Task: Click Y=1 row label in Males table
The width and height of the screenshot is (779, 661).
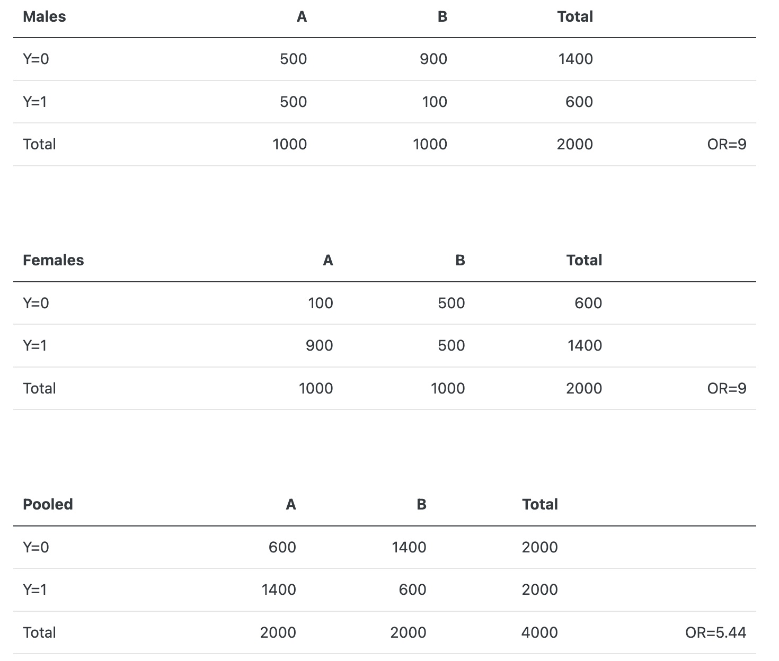Action: tap(35, 102)
